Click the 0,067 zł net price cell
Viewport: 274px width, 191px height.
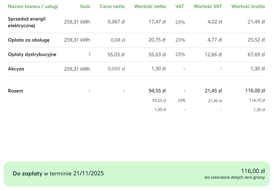pos(116,22)
